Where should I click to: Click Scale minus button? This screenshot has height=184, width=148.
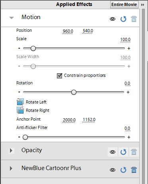[x=19, y=48]
